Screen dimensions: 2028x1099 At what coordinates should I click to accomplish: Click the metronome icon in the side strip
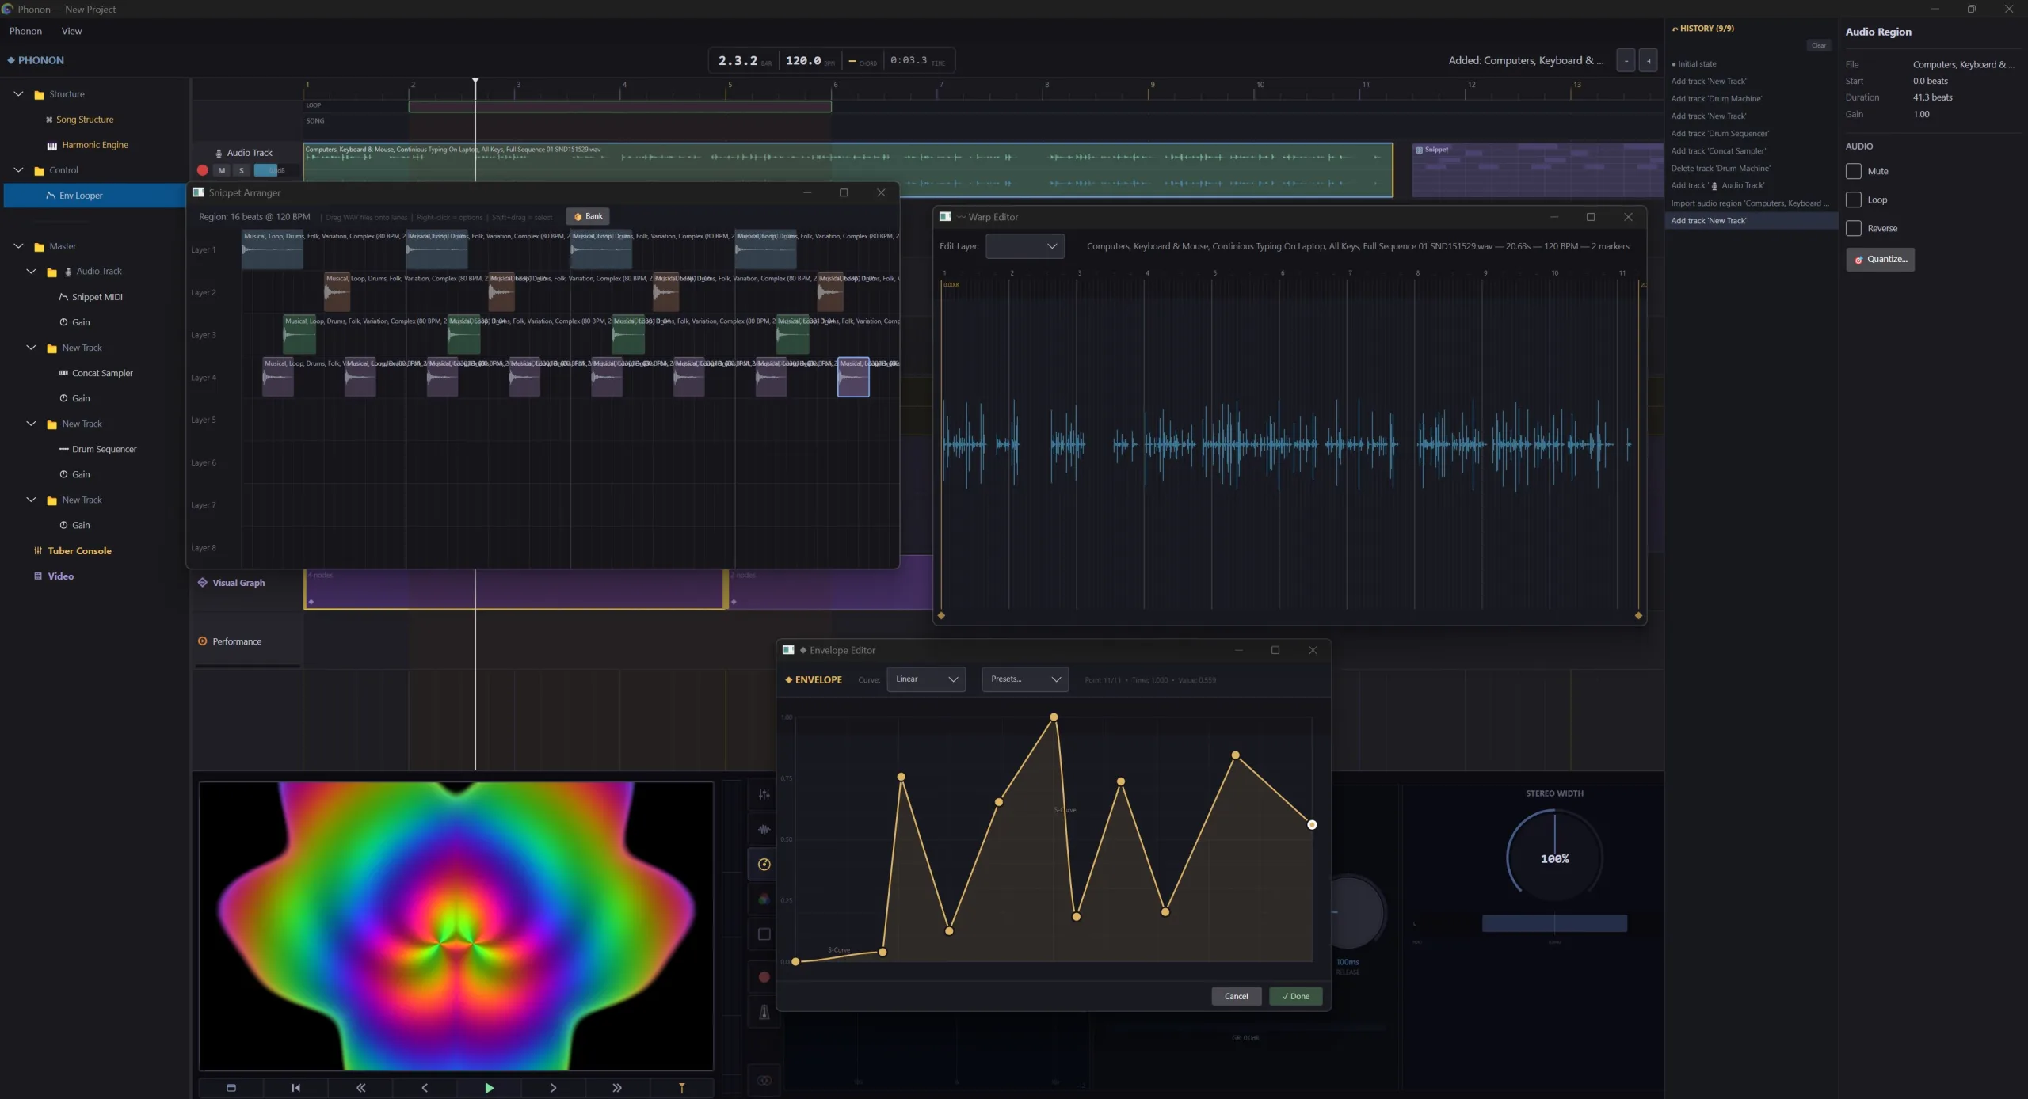pyautogui.click(x=764, y=1012)
